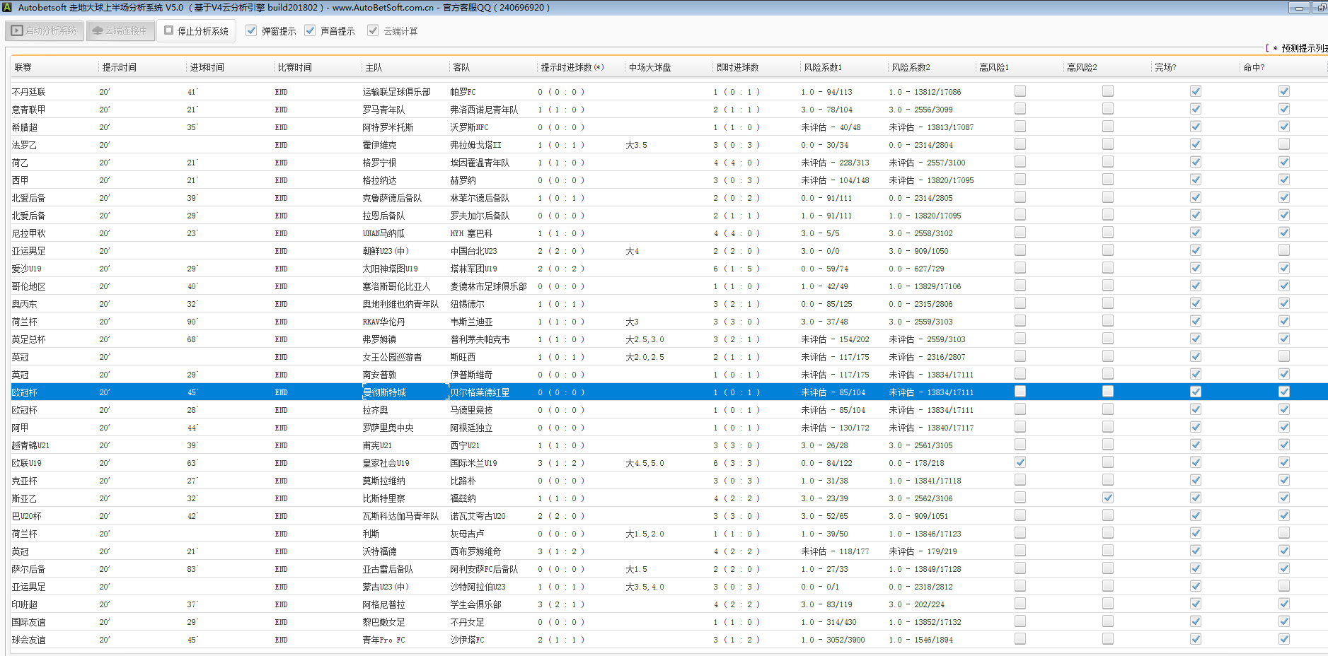Screen dimensions: 1328x656
Task: Restore down the application window
Action: 1320,8
